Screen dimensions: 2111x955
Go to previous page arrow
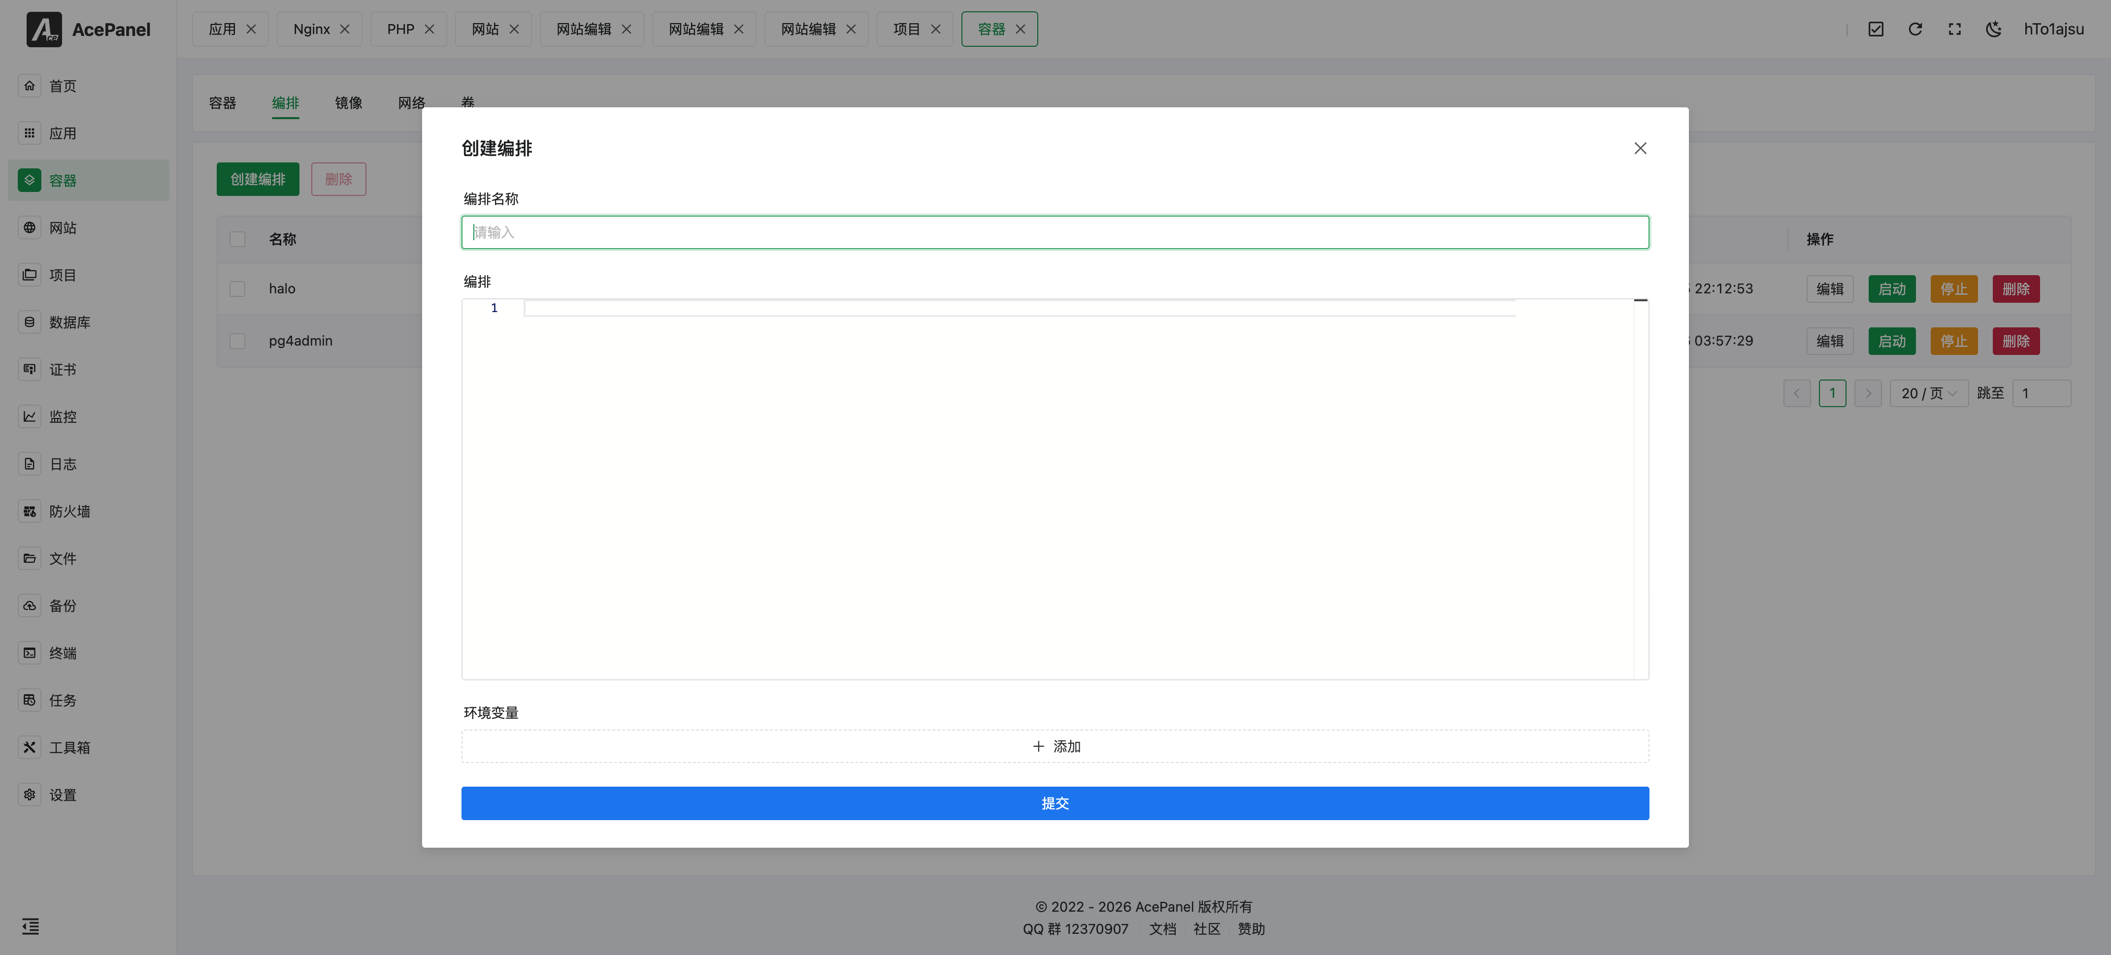click(x=1796, y=393)
